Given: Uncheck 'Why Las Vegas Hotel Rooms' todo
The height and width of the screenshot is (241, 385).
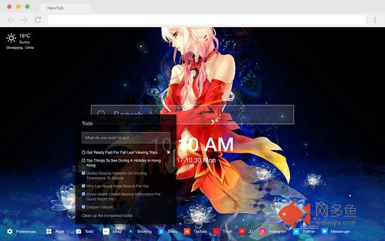Looking at the screenshot, I should pos(84,186).
